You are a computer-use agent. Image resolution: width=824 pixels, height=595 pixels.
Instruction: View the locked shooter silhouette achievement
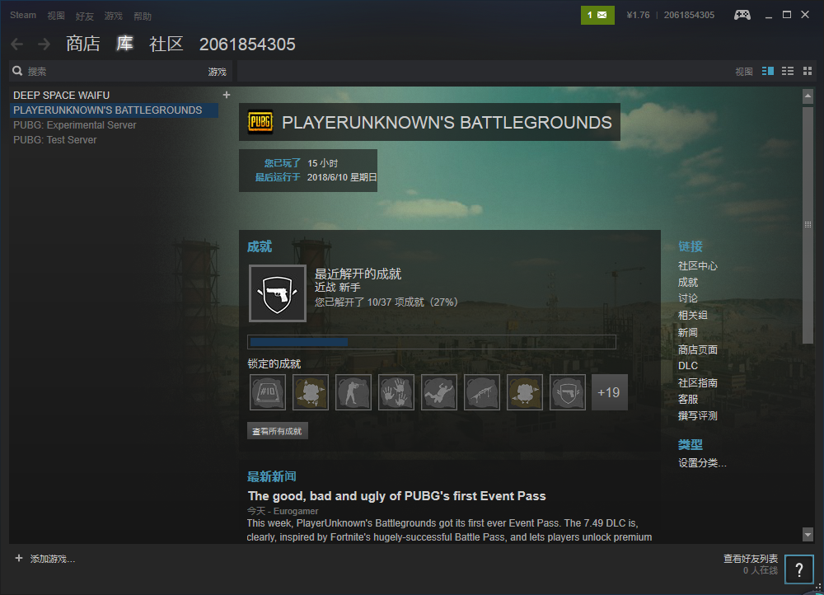(353, 392)
